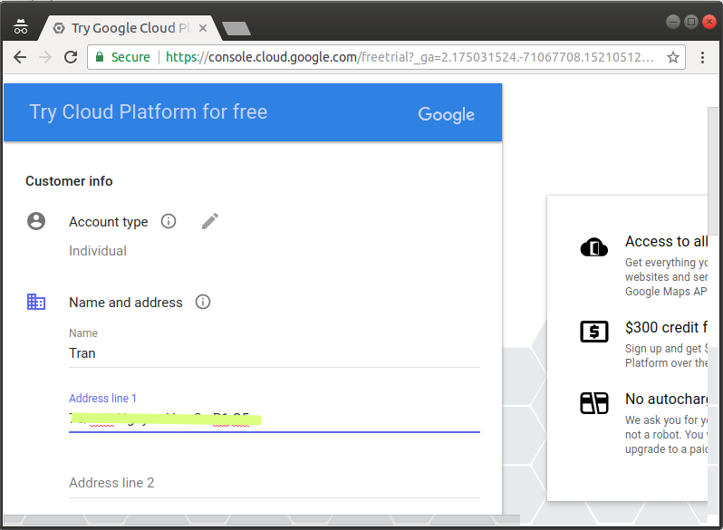Click the horizontal scrollbar at the bottom

point(262,520)
